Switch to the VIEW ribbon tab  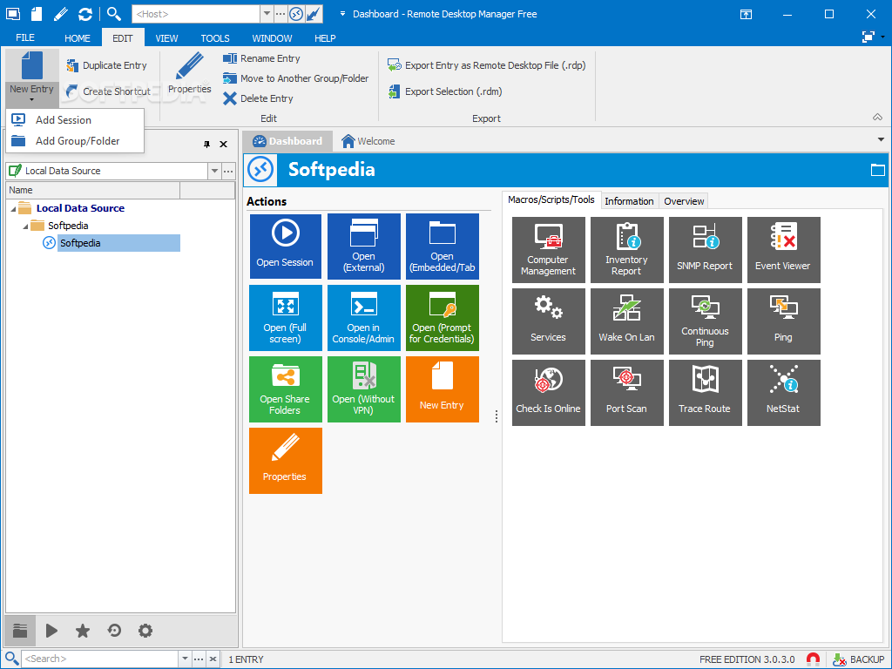166,38
